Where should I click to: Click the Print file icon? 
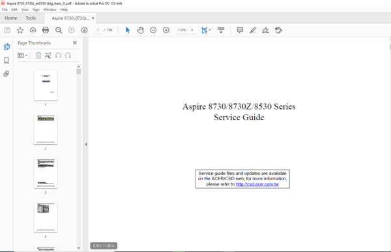click(x=46, y=30)
